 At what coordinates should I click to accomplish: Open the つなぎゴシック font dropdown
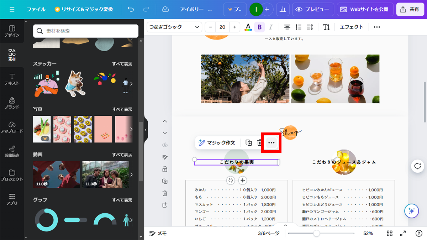(x=174, y=27)
